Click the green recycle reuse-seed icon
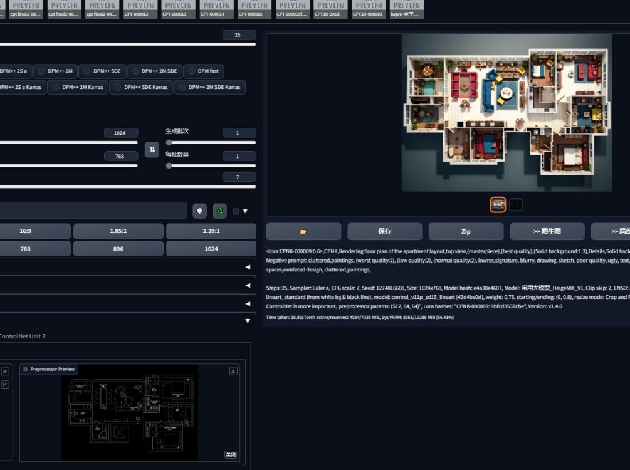The width and height of the screenshot is (630, 470). pos(219,211)
